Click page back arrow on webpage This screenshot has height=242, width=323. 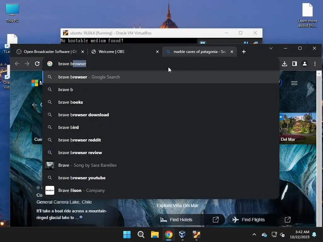[x=35, y=105]
